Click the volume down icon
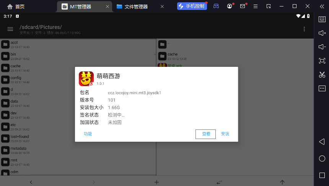This screenshot has height=186, width=329. (x=322, y=47)
